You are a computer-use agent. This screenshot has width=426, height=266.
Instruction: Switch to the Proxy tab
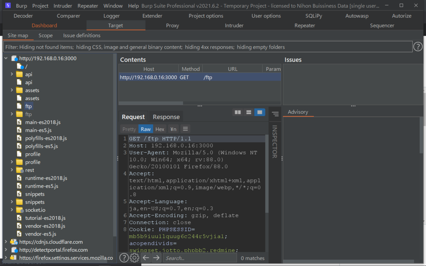173,26
